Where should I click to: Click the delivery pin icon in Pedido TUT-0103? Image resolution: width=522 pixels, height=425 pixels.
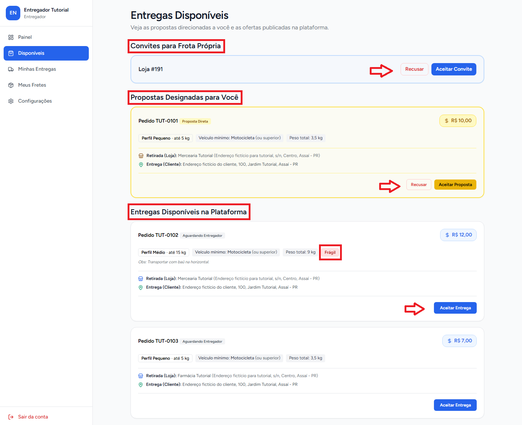pyautogui.click(x=141, y=385)
